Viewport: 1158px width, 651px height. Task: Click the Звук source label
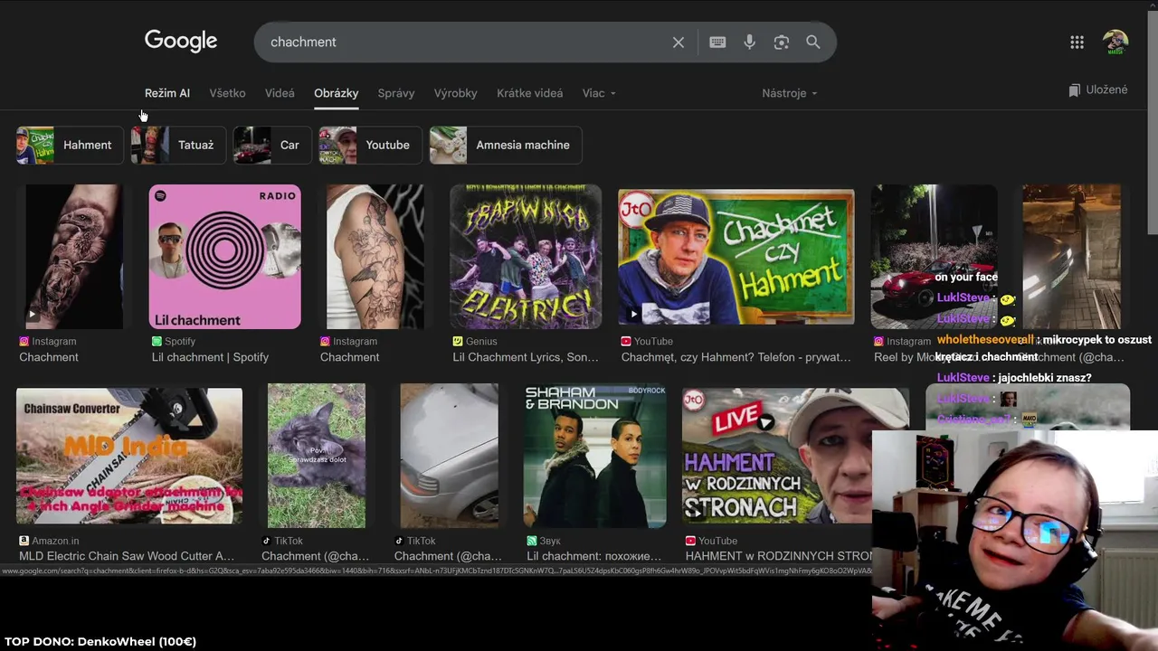click(x=550, y=541)
